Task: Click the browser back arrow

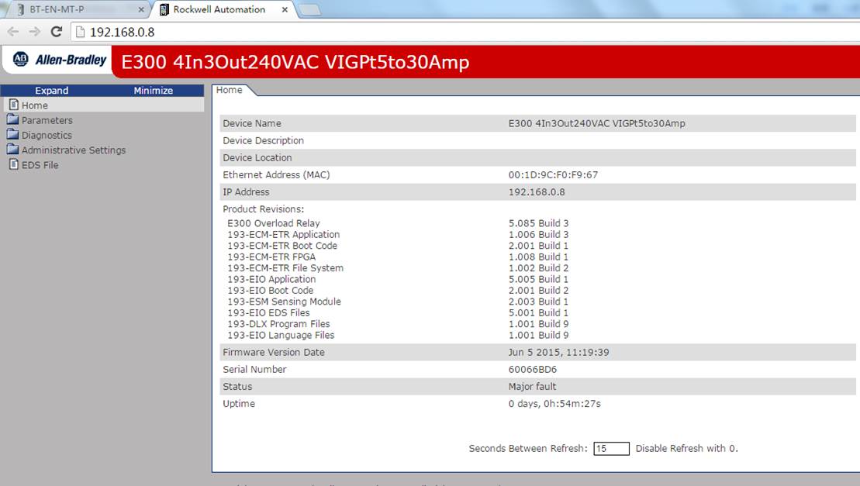Action: click(x=13, y=32)
